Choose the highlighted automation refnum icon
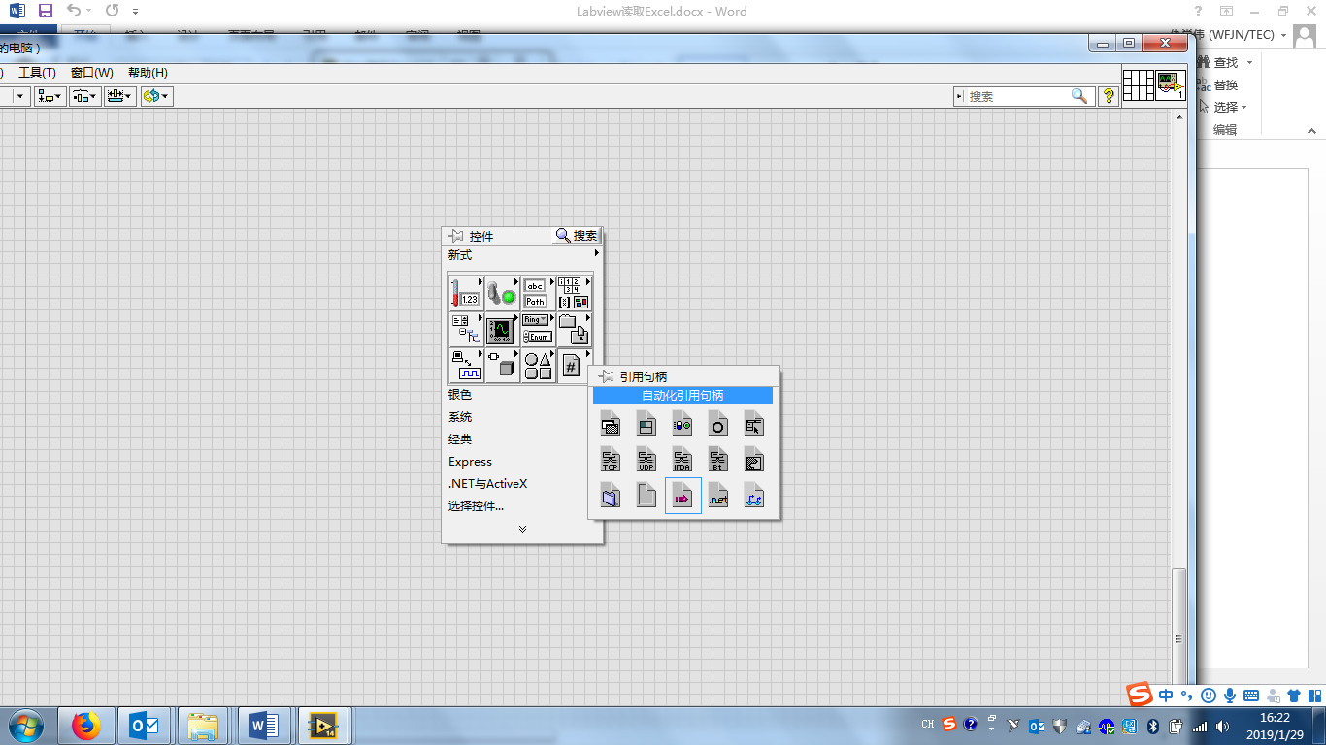The image size is (1326, 745). tap(681, 496)
